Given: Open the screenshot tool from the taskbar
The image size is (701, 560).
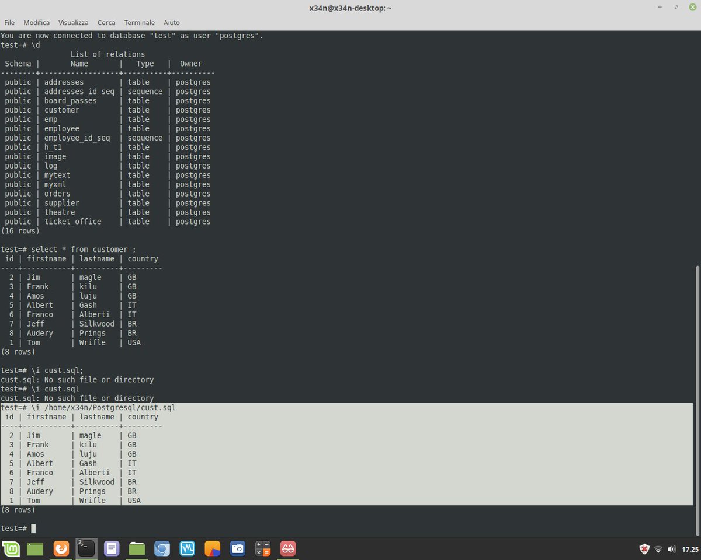Looking at the screenshot, I should coord(237,548).
